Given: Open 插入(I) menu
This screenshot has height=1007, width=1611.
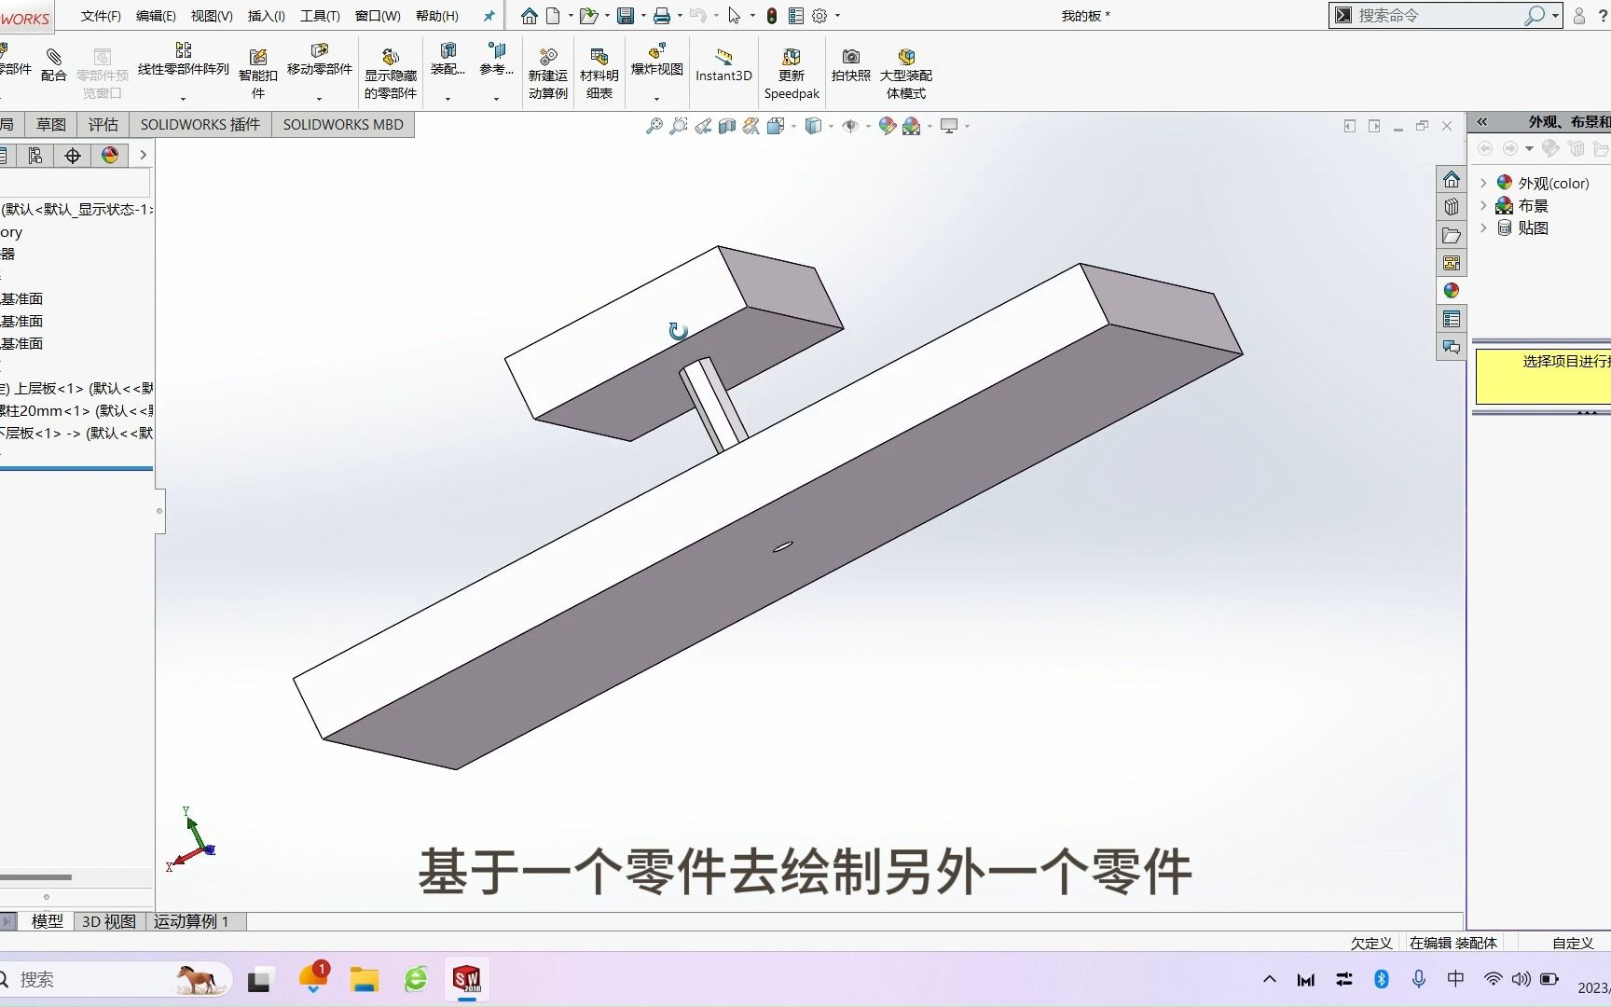Looking at the screenshot, I should 267,16.
